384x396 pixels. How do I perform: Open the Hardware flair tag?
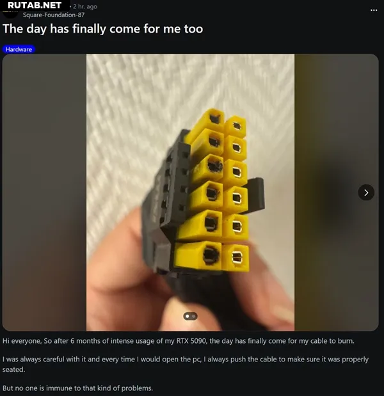(x=19, y=49)
